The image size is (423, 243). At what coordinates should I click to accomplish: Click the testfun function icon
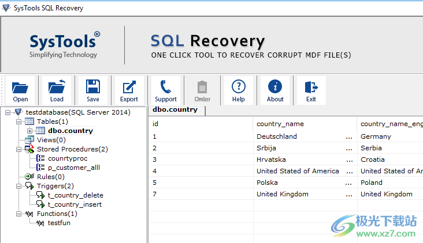pos(40,223)
